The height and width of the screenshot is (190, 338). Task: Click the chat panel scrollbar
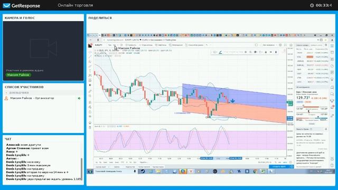pos(81,169)
